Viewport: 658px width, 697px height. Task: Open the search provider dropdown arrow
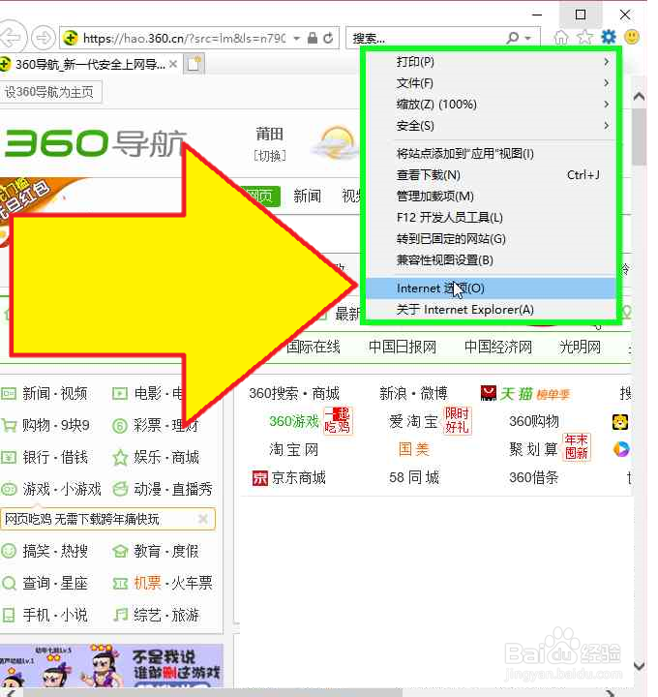coord(527,38)
